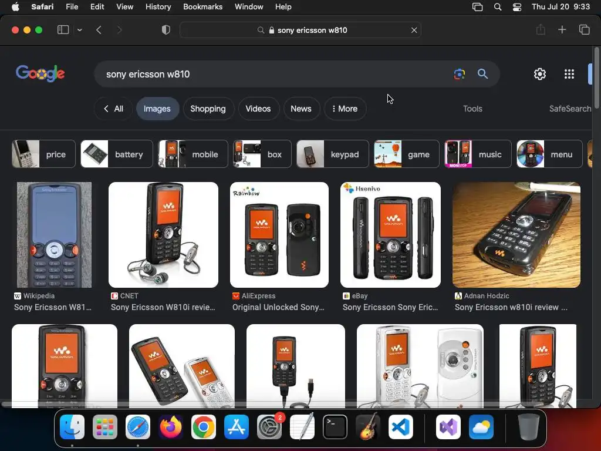Open the CNET phone with earphones image
Viewport: 601px width, 451px height.
pyautogui.click(x=163, y=235)
